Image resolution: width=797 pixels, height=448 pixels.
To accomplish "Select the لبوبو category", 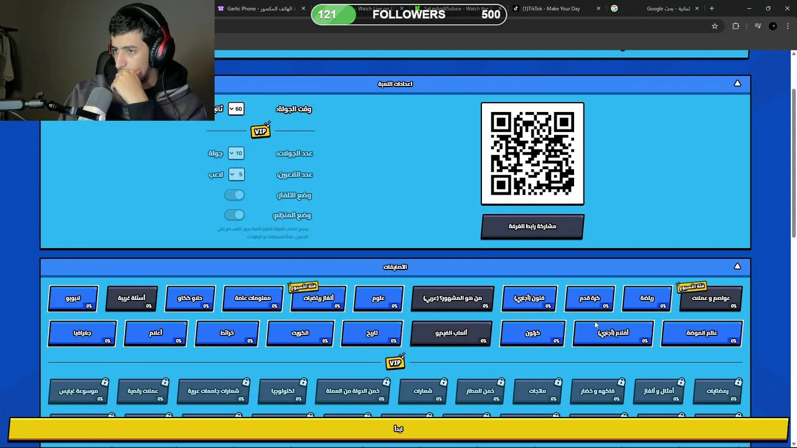I will [x=73, y=298].
